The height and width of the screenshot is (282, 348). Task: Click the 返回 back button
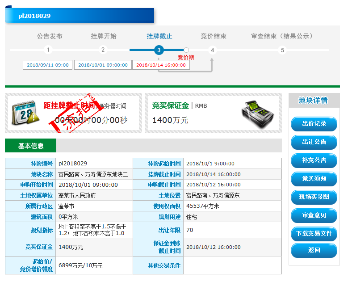tap(314, 251)
